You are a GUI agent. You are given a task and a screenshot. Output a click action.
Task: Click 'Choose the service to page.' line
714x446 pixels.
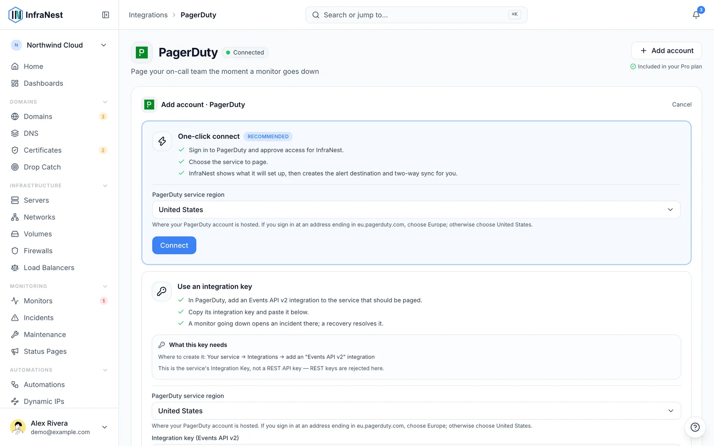coord(228,162)
